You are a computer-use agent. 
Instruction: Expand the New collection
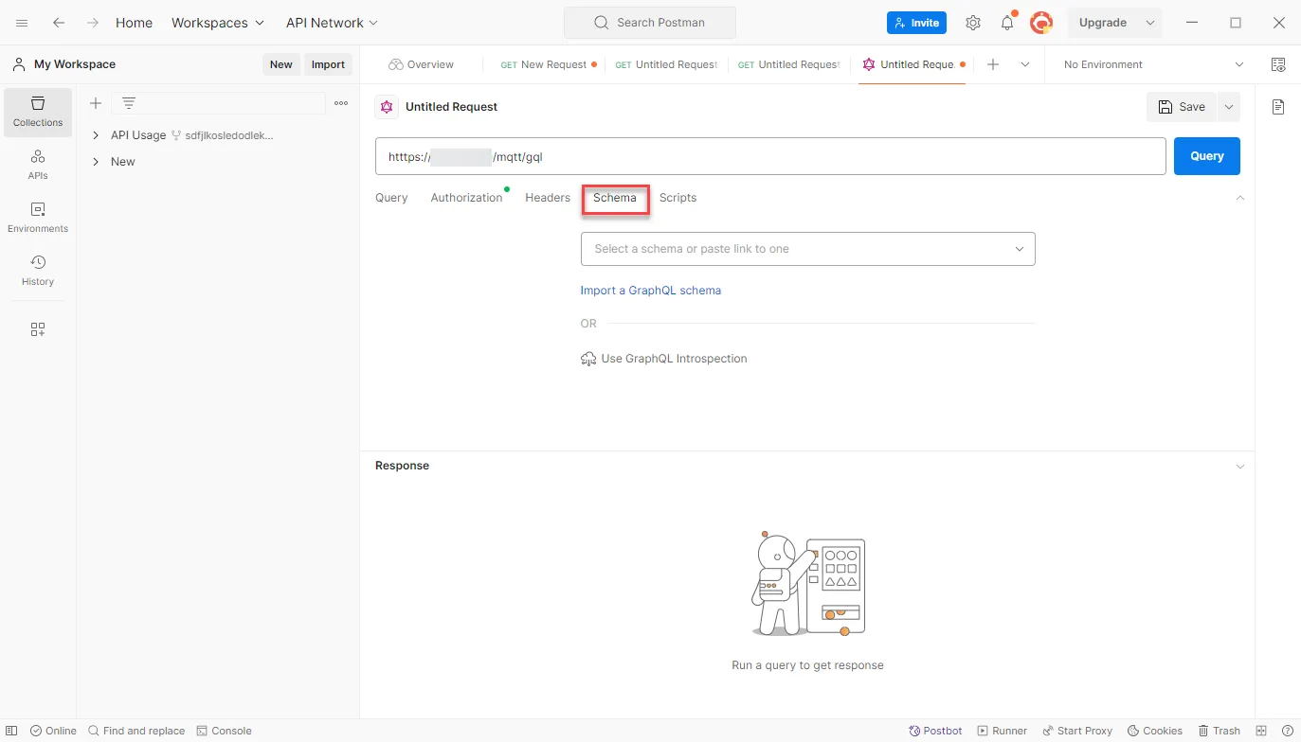[x=96, y=162]
